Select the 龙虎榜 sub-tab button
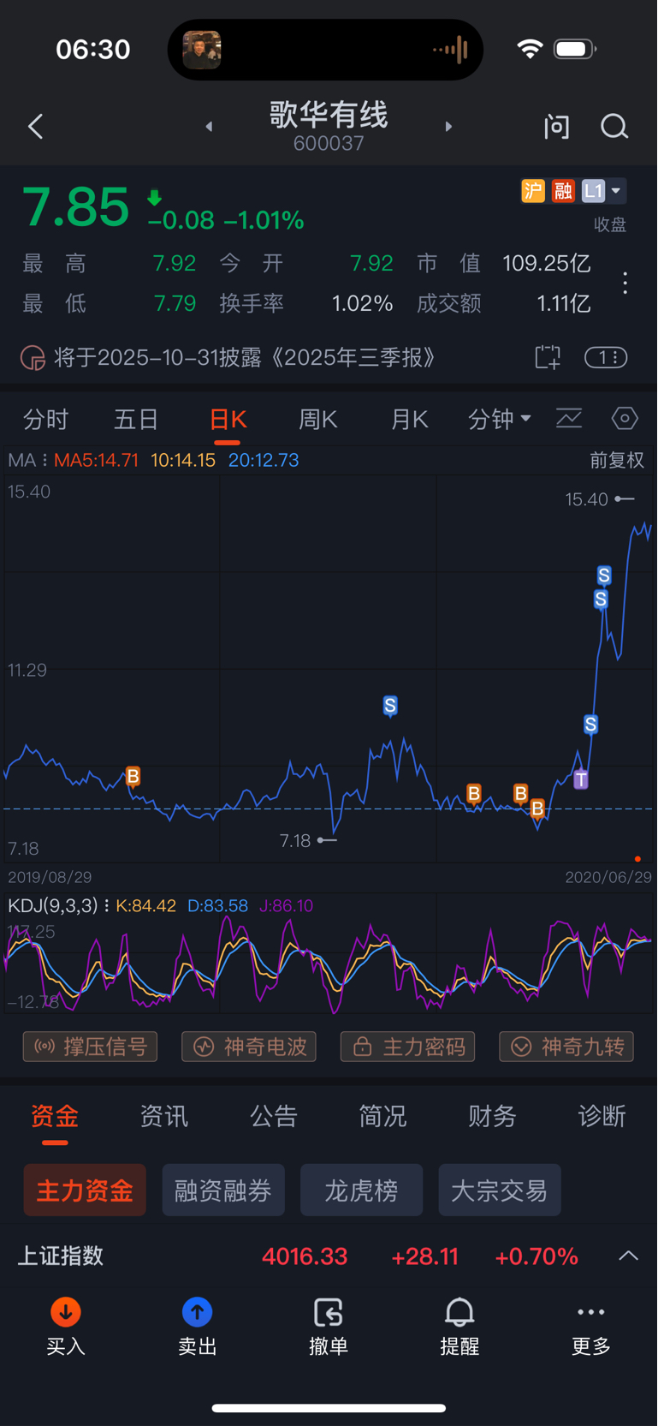Image resolution: width=658 pixels, height=1426 pixels. tap(361, 1190)
